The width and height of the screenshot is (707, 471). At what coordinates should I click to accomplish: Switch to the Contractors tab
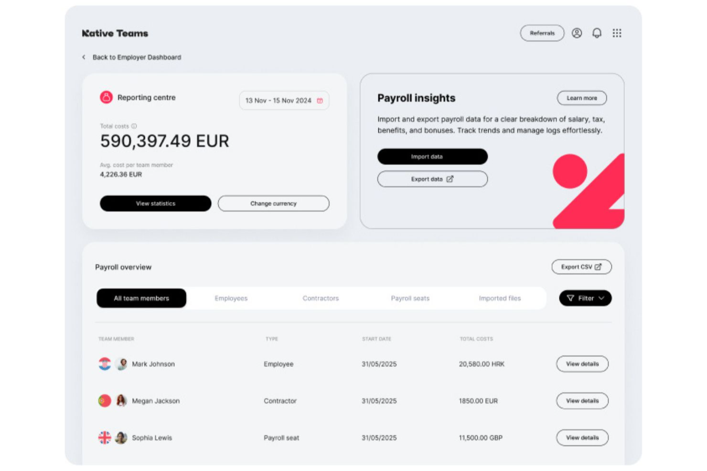pos(321,298)
